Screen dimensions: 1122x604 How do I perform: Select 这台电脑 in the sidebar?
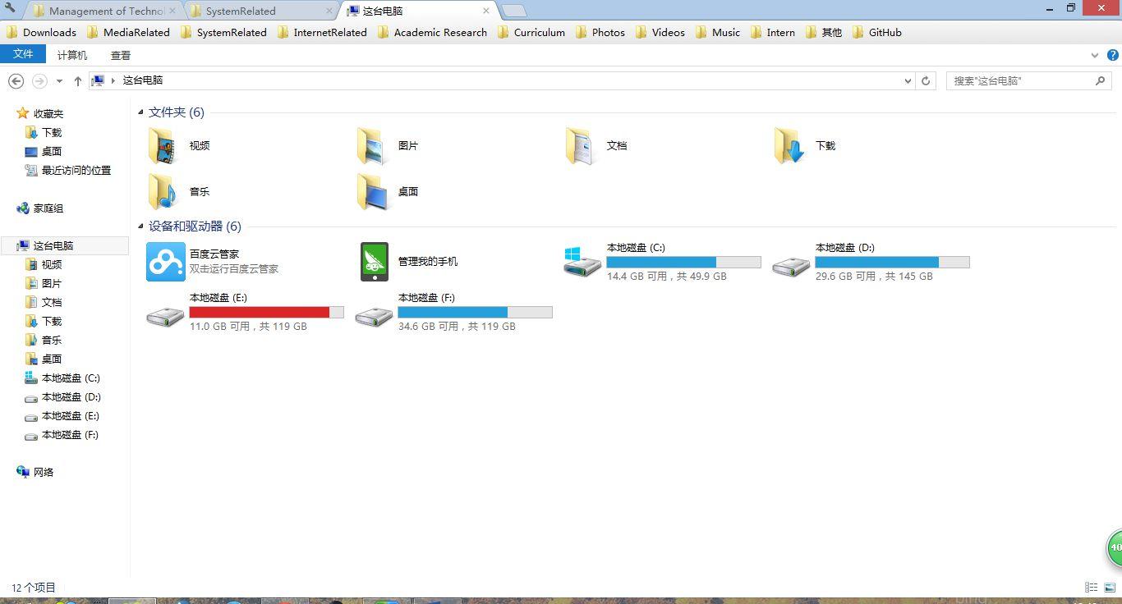(65, 245)
